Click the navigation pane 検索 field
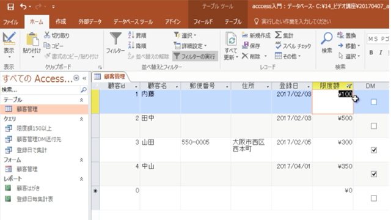This screenshot has width=391, height=220. pos(40,90)
